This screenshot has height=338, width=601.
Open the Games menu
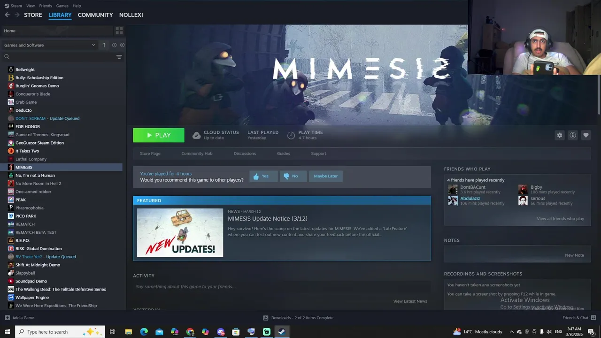click(x=62, y=6)
